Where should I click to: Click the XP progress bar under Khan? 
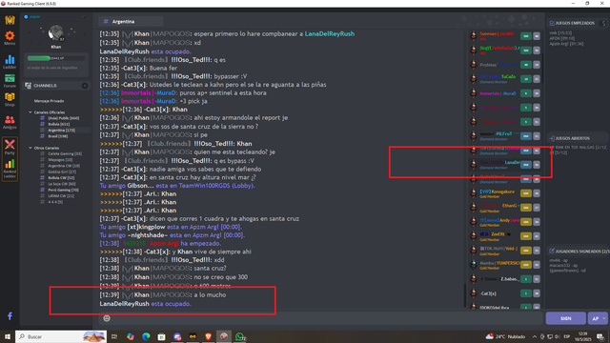[x=55, y=58]
